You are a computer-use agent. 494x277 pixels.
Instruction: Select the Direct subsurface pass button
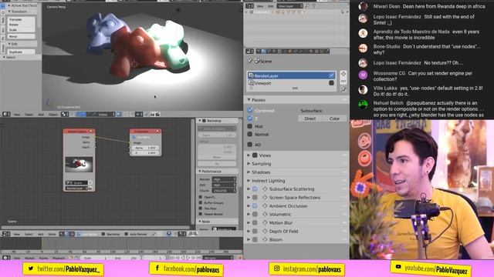310,118
